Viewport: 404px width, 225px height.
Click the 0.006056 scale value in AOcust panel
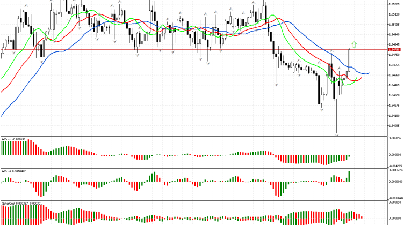click(x=395, y=139)
